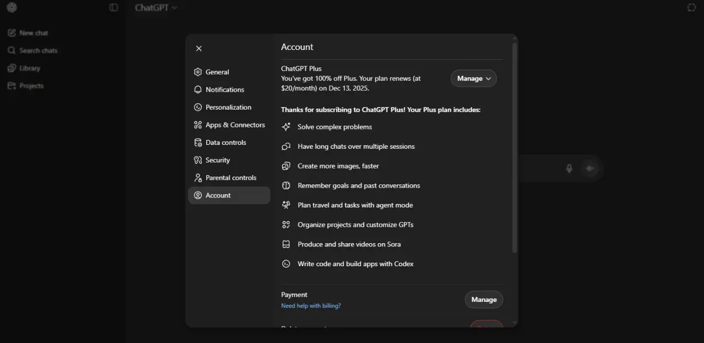704x343 pixels.
Task: Click the Create more images, faster text
Action: click(338, 166)
